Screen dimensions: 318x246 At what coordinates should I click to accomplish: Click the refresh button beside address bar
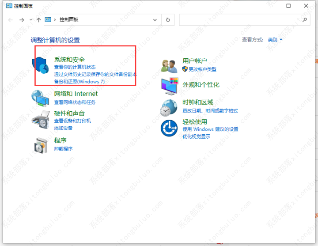tap(168, 20)
